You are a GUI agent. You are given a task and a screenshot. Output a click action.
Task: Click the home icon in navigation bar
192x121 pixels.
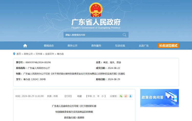click(25, 46)
